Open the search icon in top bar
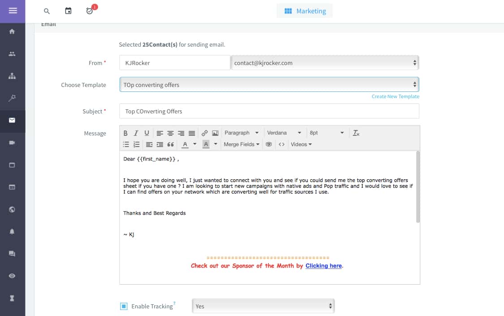Image resolution: width=504 pixels, height=316 pixels. pos(47,11)
